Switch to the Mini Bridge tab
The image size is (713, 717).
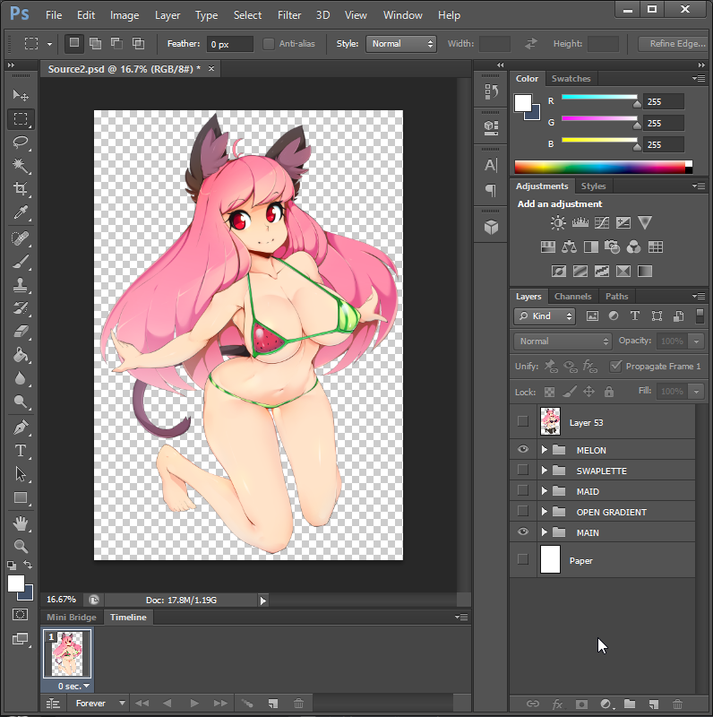(72, 618)
